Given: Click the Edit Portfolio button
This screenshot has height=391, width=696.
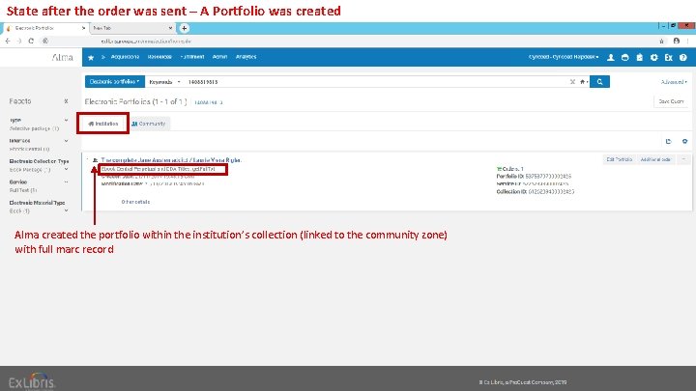Looking at the screenshot, I should tap(620, 159).
